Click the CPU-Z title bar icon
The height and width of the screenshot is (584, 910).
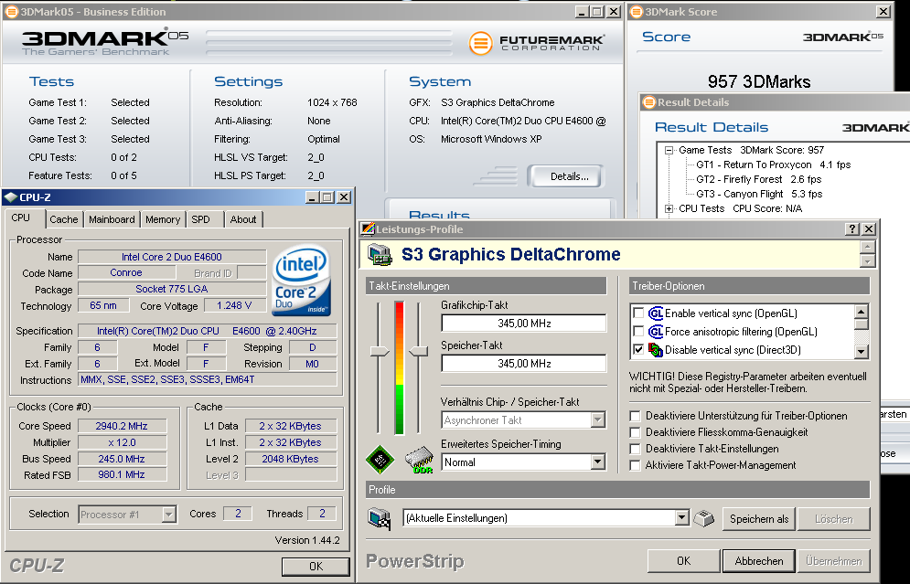[10, 197]
